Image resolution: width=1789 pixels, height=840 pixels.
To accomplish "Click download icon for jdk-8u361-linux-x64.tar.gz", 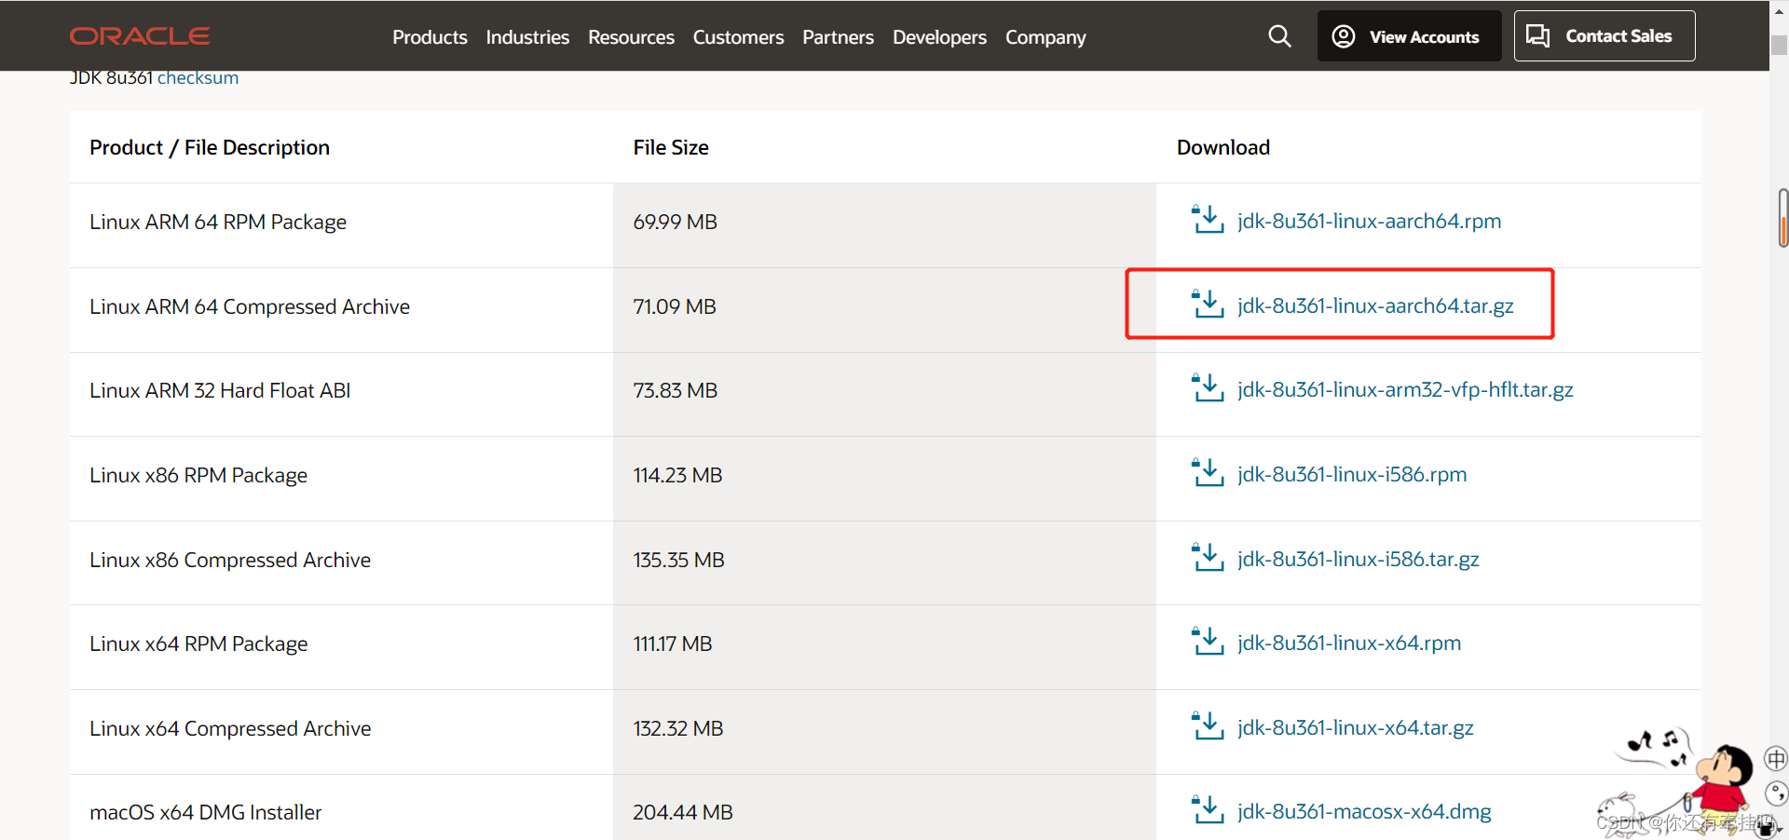I will point(1208,726).
